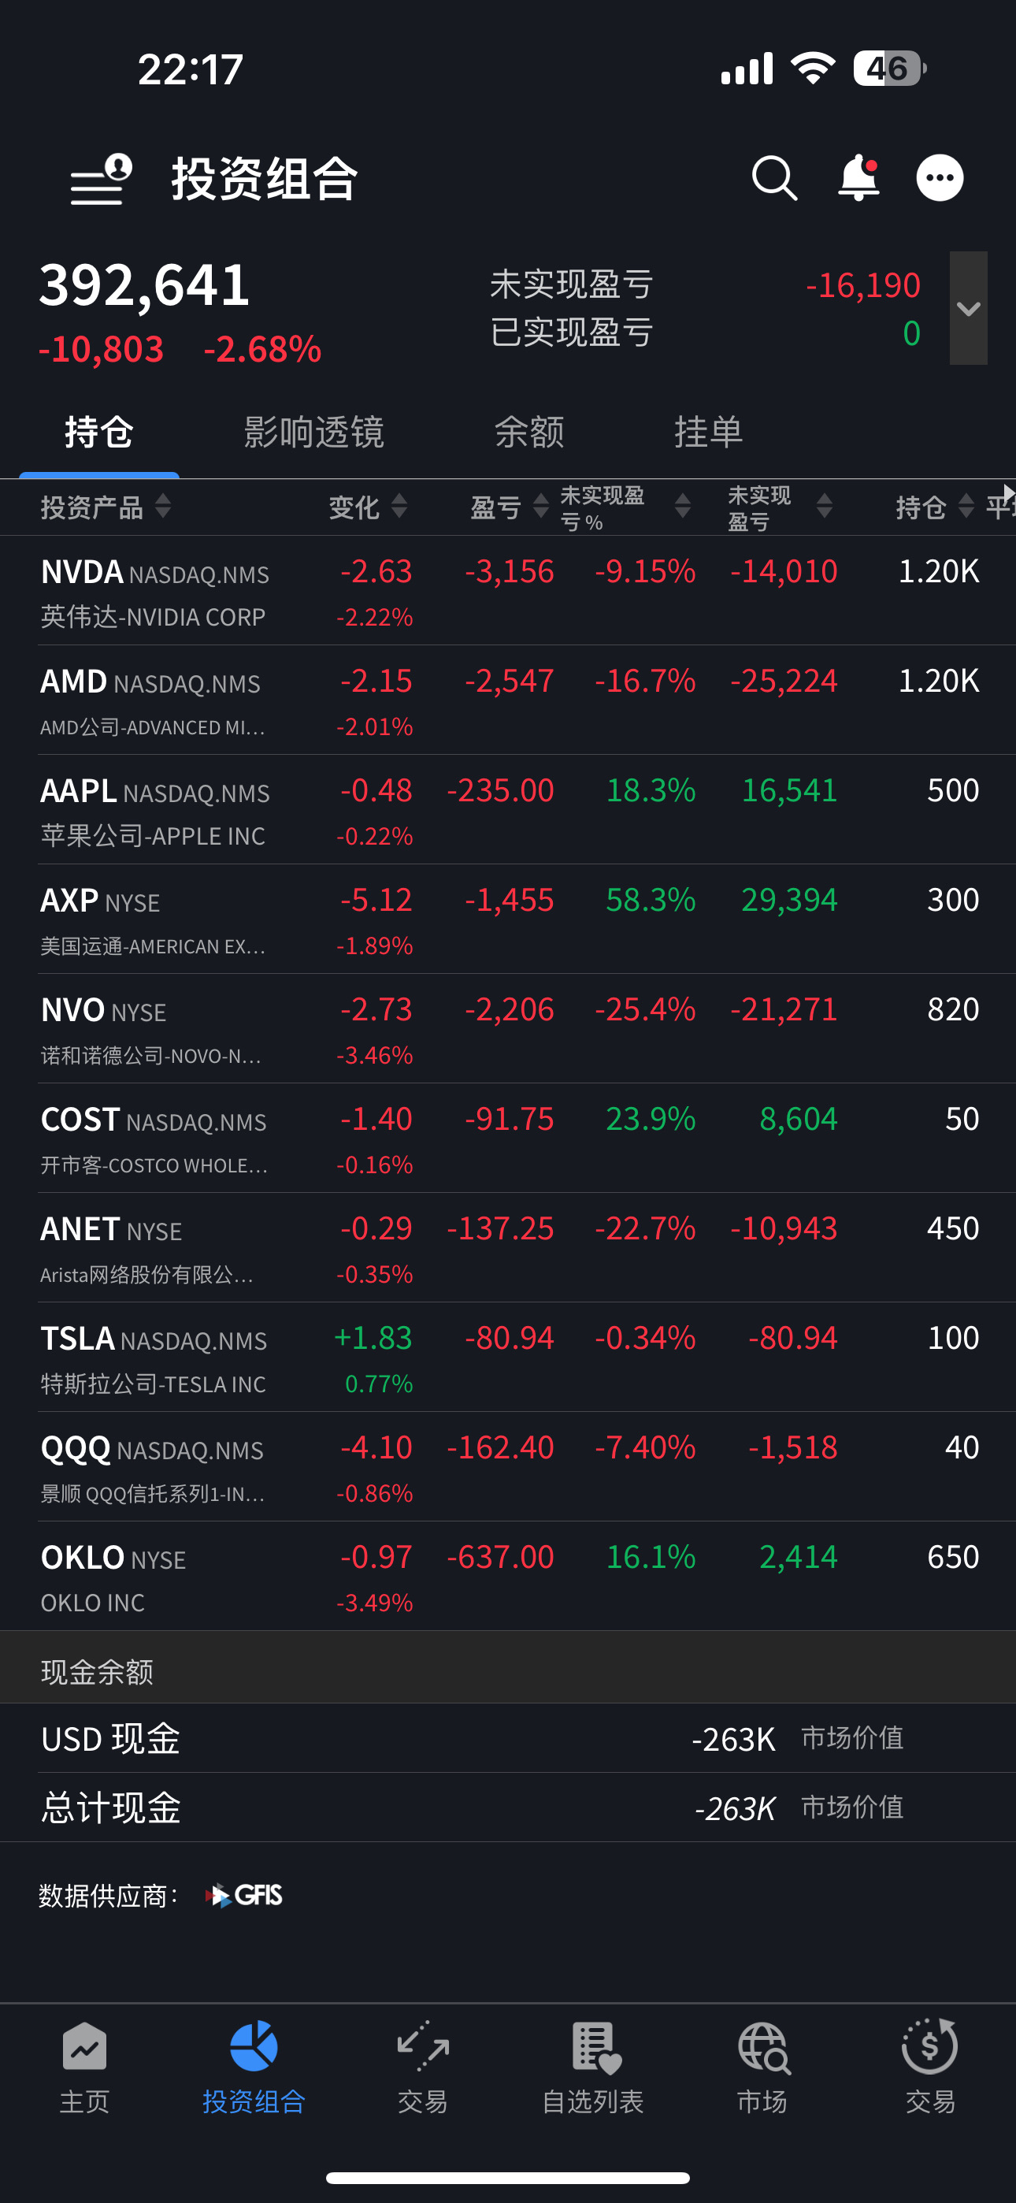
Task: Sort holdings by 投资产品 column
Action: pos(106,507)
